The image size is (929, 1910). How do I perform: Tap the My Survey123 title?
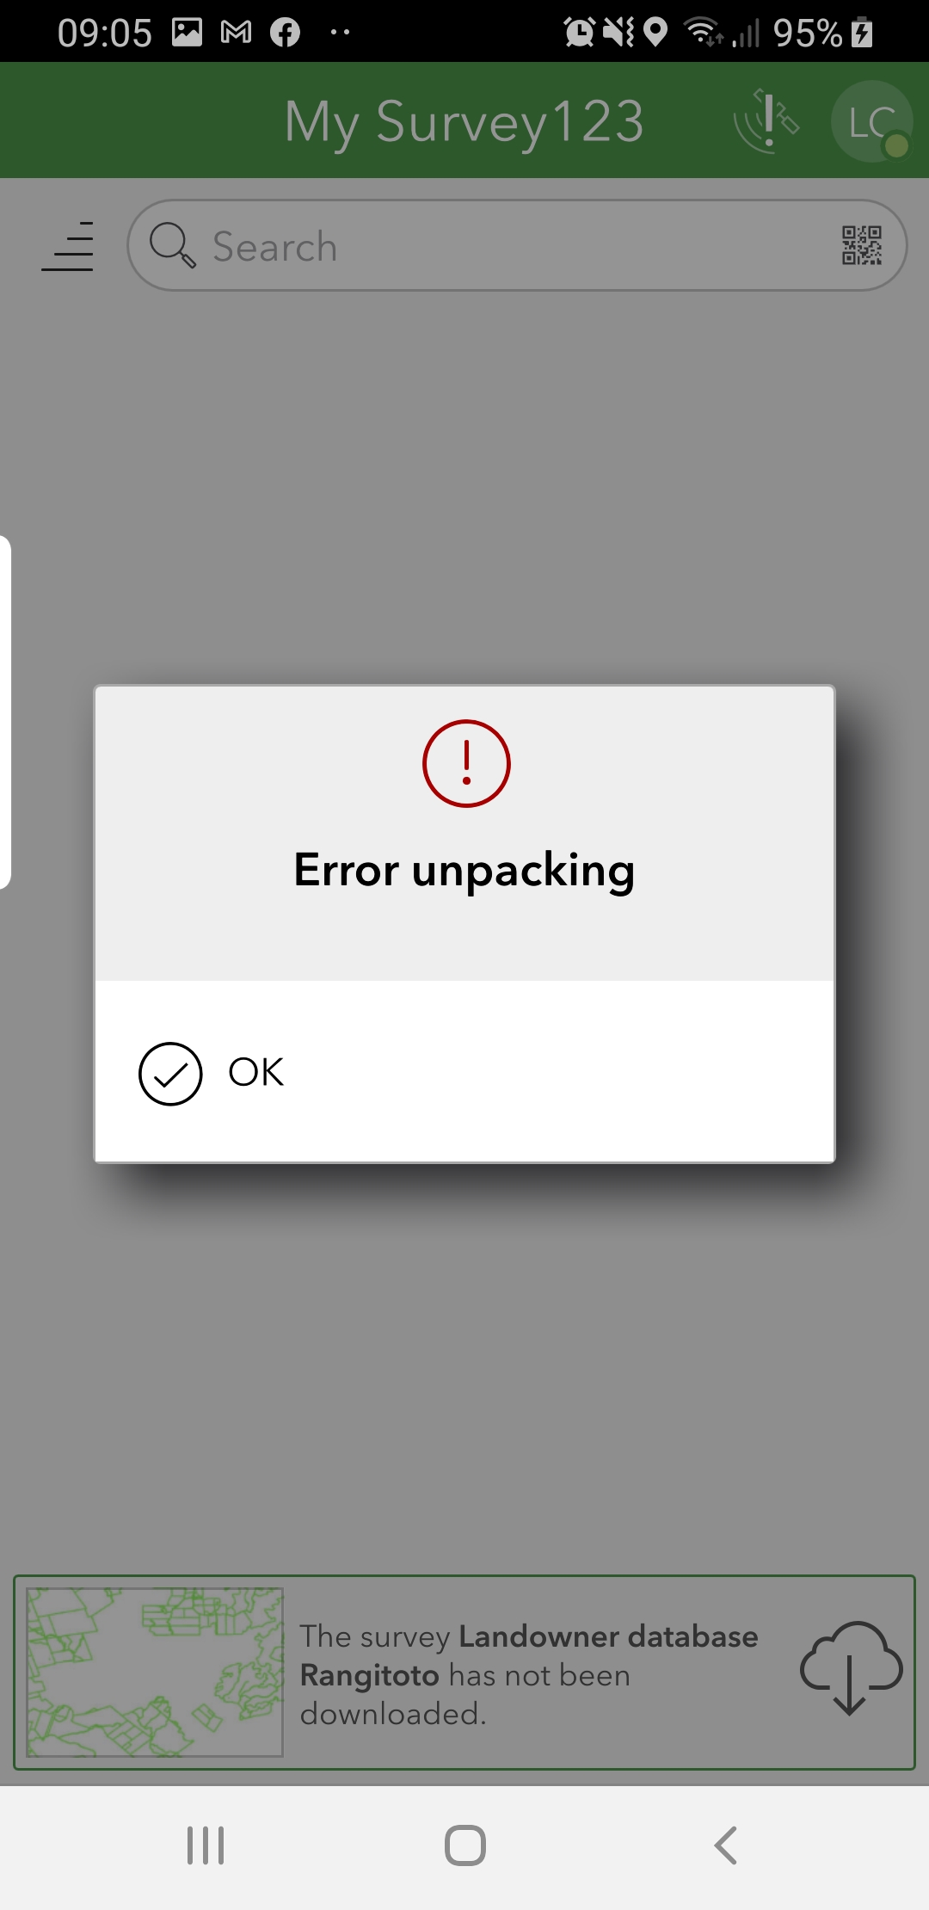pyautogui.click(x=464, y=121)
